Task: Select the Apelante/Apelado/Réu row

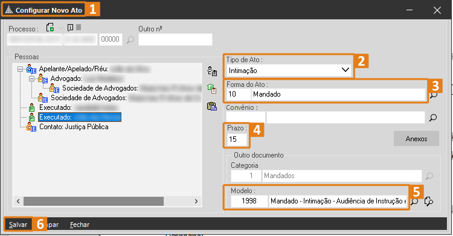Action: (94, 69)
